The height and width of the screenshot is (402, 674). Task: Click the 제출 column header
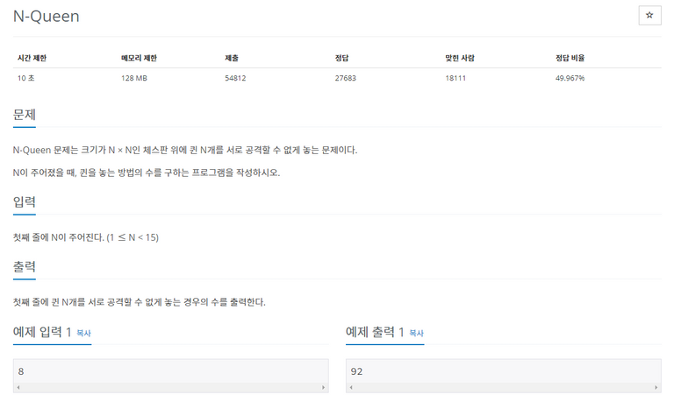(x=232, y=58)
